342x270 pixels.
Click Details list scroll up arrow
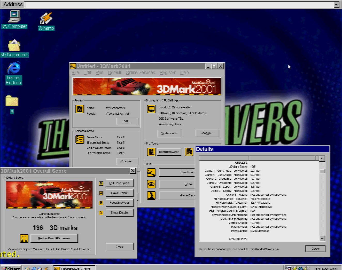(x=322, y=158)
